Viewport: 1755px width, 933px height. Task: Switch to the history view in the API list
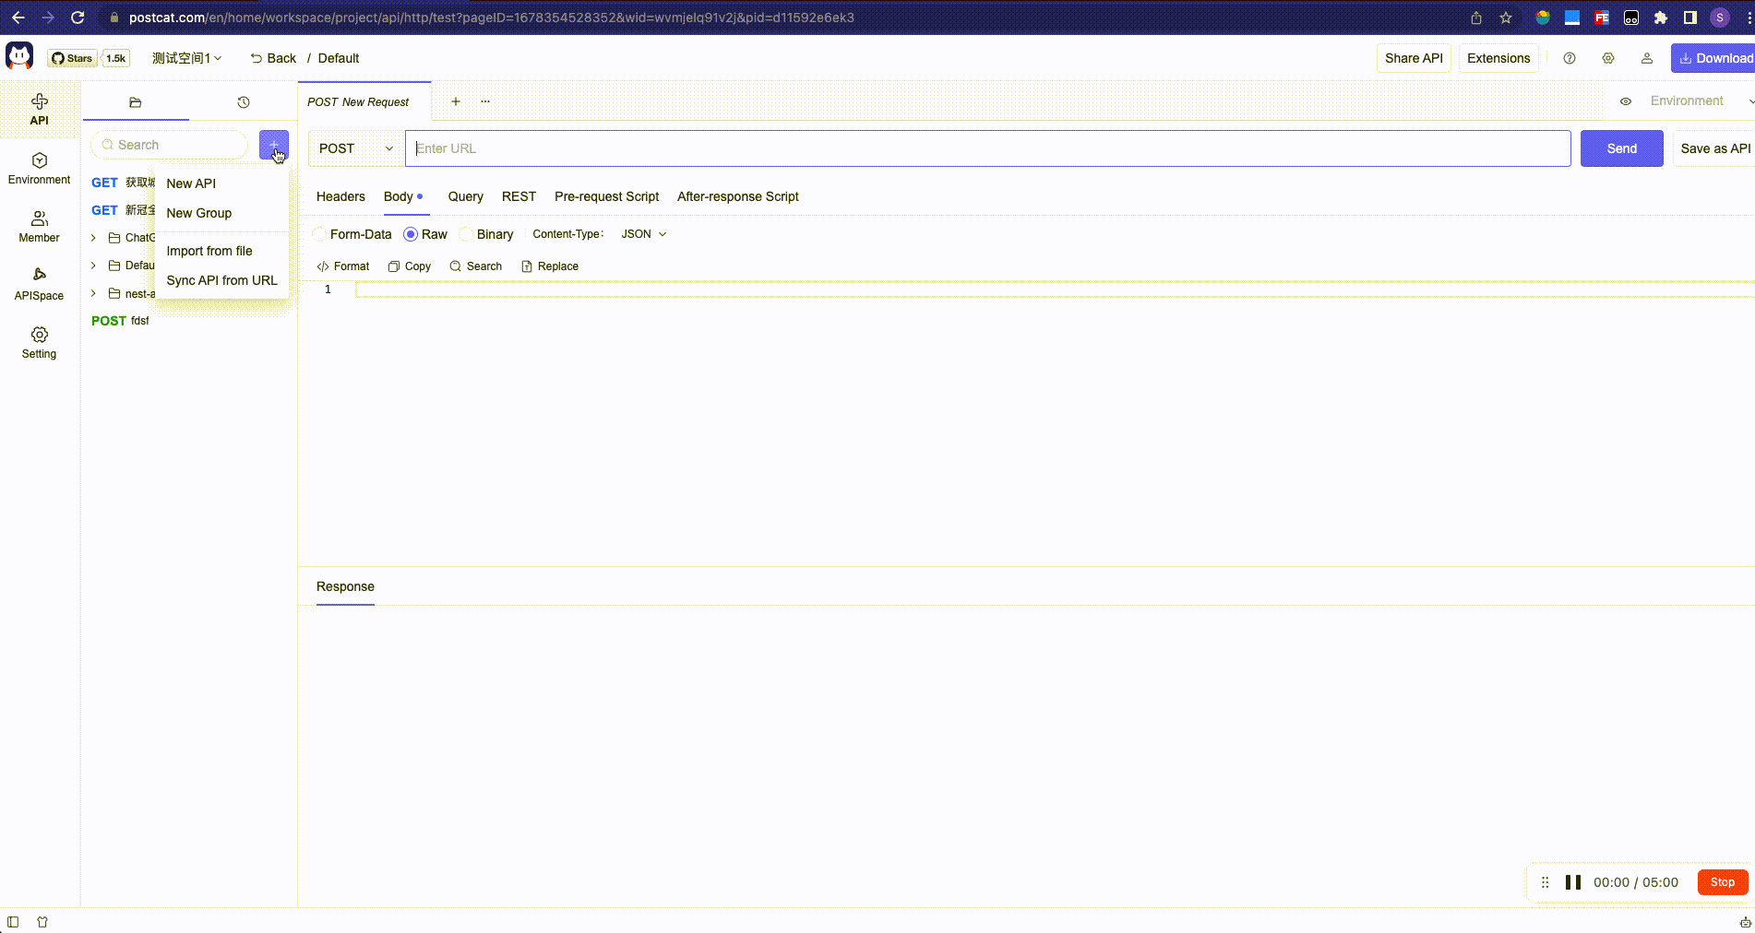tap(242, 101)
